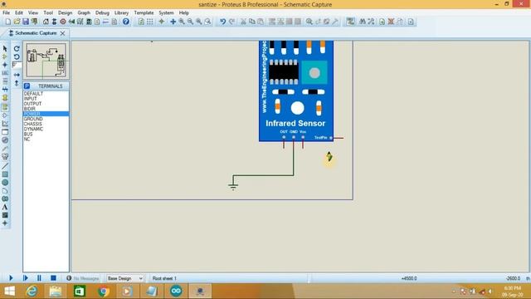Run the simulation with Play button
The height and width of the screenshot is (299, 531).
tap(11, 278)
